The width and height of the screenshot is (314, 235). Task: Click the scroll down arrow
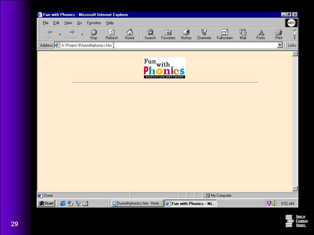pos(295,189)
